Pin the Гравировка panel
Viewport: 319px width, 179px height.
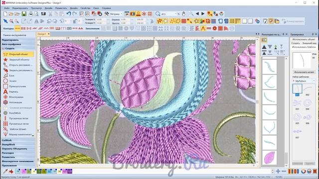(x=313, y=34)
